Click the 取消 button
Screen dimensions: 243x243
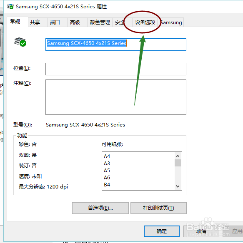[201, 231]
